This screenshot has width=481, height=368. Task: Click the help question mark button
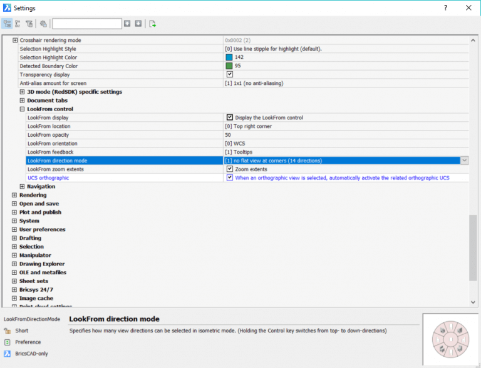pyautogui.click(x=445, y=8)
